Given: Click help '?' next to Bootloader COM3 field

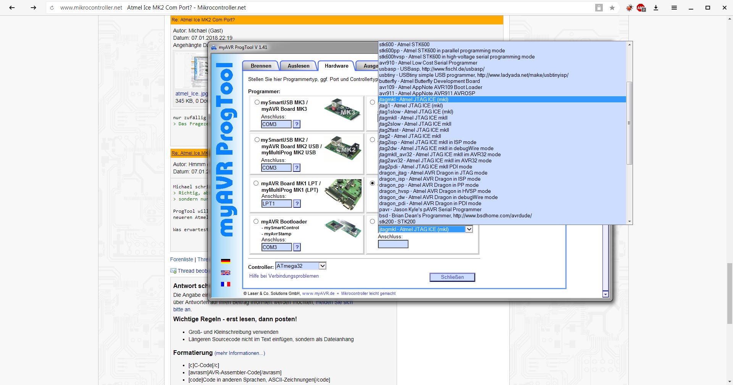Looking at the screenshot, I should click(297, 247).
